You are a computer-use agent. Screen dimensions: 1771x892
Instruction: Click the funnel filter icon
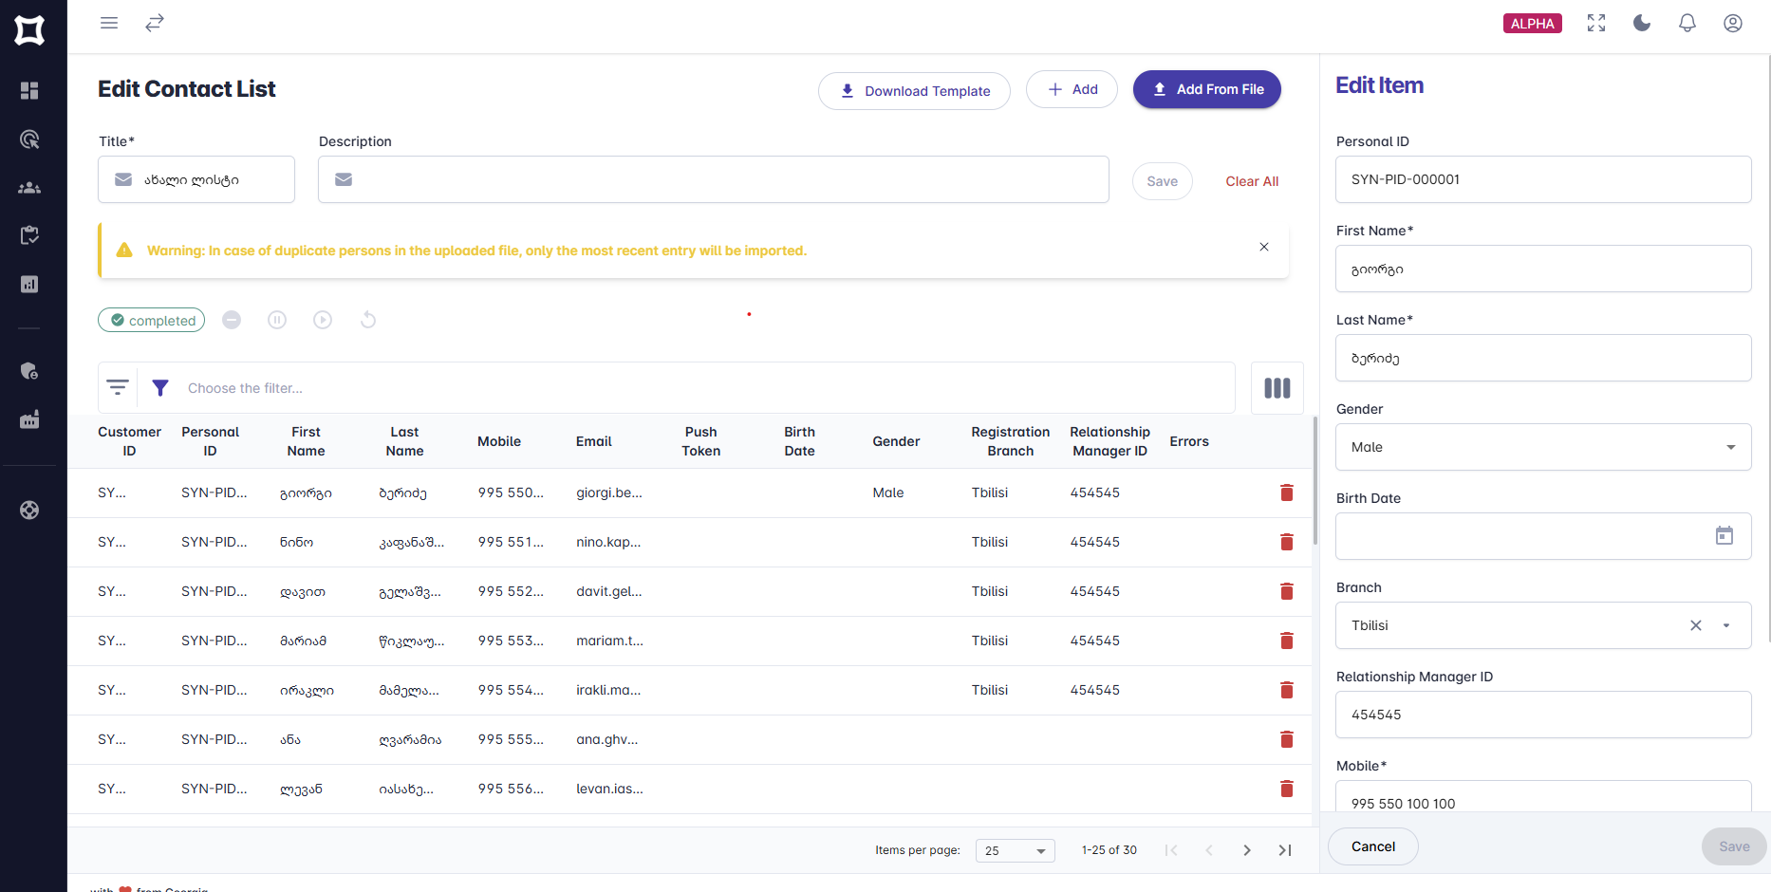[160, 387]
